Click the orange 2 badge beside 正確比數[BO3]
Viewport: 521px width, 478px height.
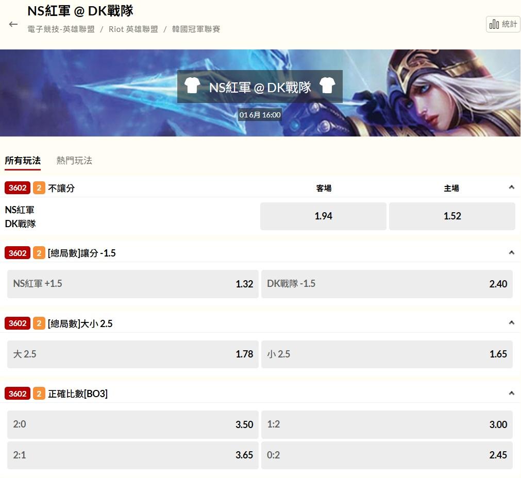(x=39, y=394)
